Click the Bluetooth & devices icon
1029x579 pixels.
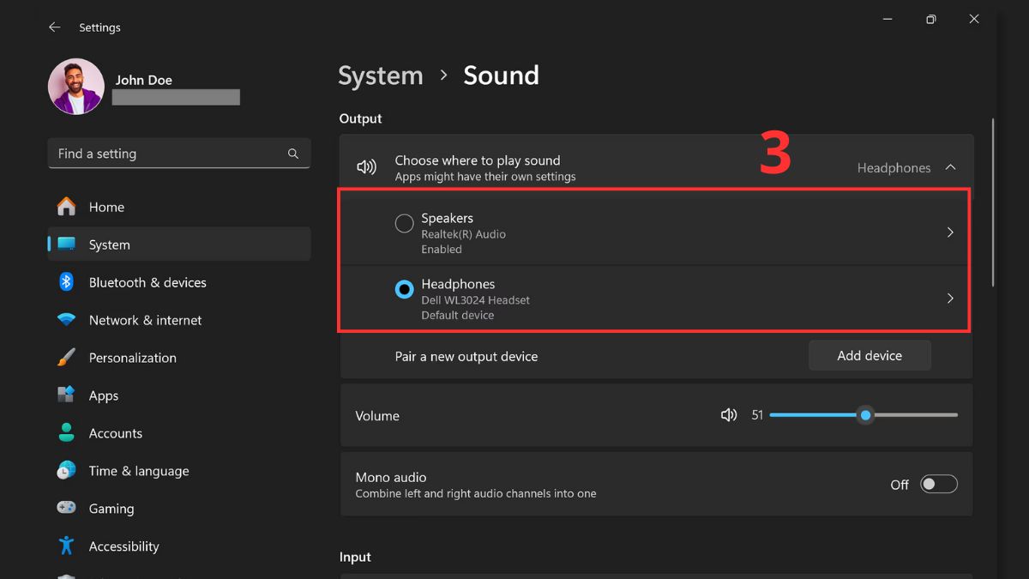coord(66,282)
